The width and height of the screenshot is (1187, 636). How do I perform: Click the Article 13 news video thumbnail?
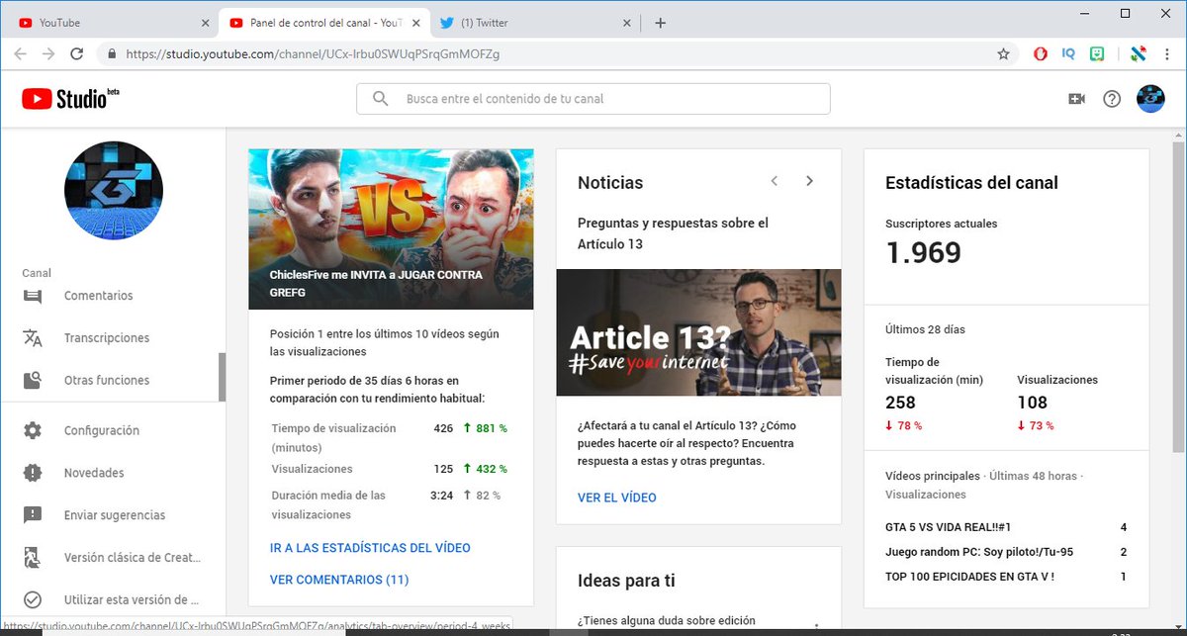point(698,333)
